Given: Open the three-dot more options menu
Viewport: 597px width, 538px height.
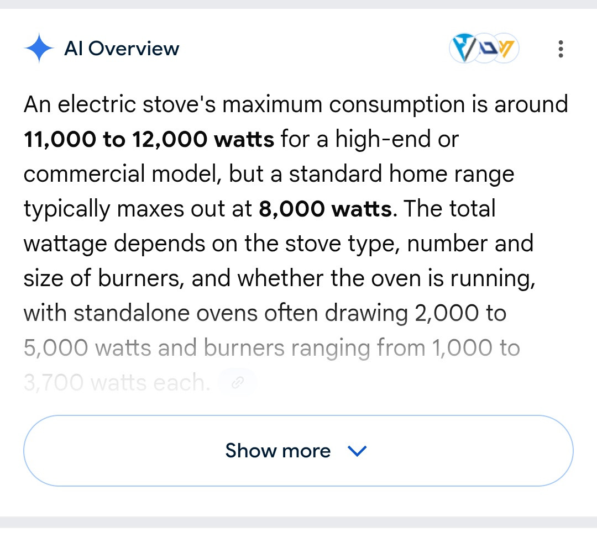Looking at the screenshot, I should tap(561, 49).
